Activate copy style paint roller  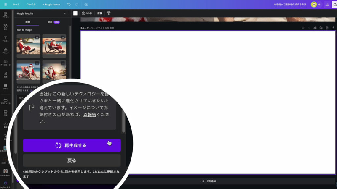coord(109,13)
